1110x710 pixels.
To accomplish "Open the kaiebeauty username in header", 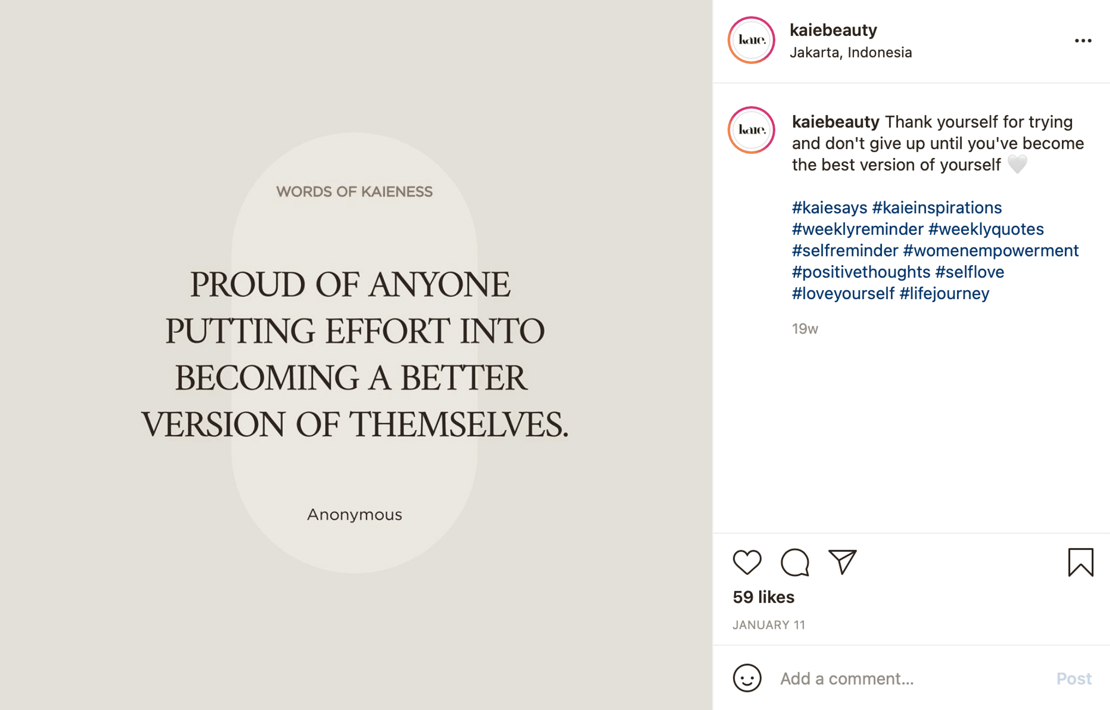I will [833, 30].
